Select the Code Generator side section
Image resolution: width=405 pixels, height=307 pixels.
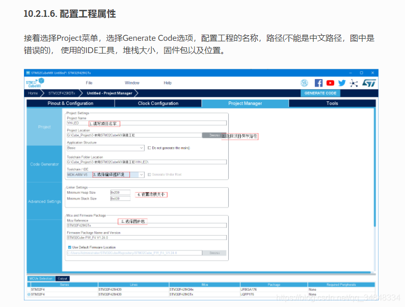click(44, 164)
